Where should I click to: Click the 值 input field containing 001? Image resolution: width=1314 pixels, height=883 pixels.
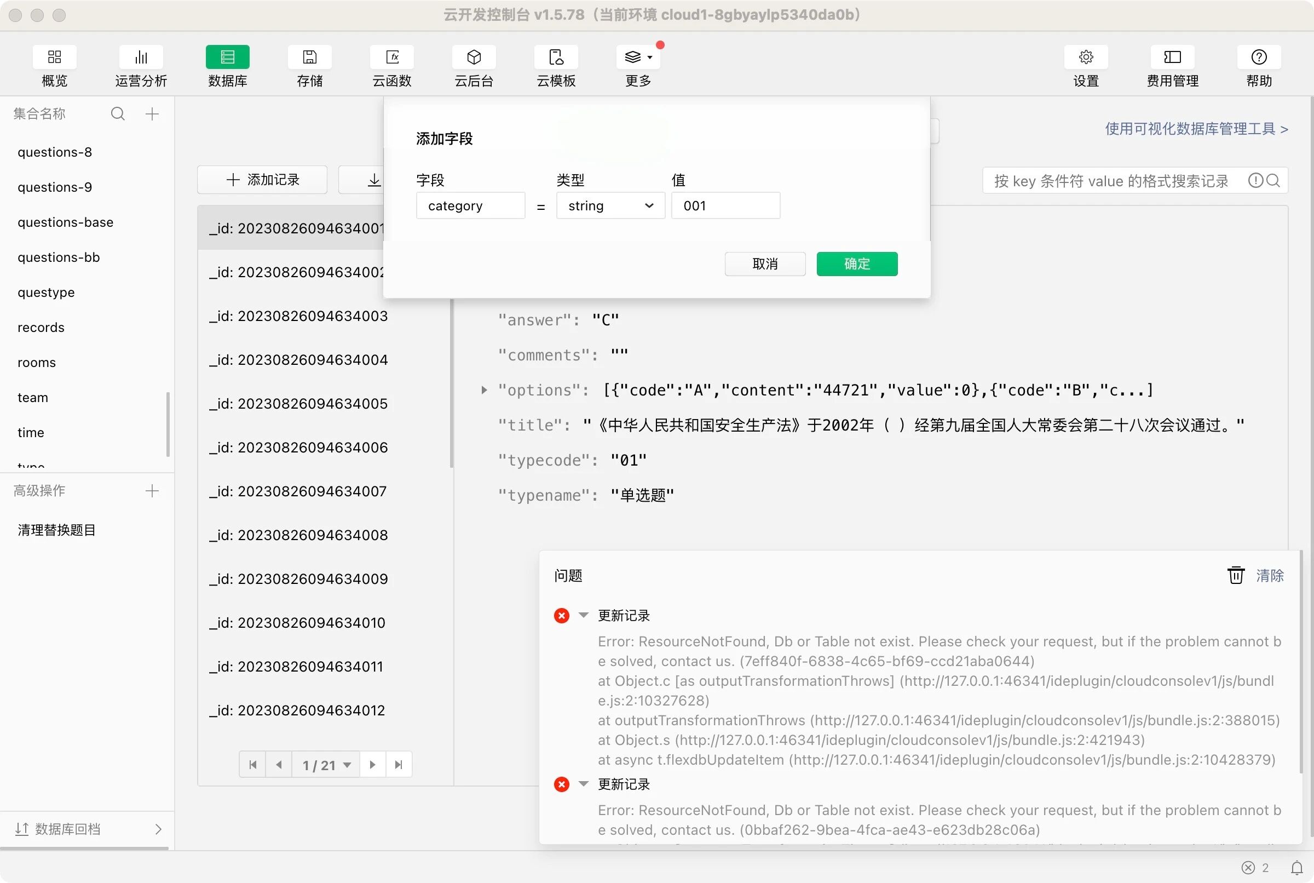pos(725,205)
